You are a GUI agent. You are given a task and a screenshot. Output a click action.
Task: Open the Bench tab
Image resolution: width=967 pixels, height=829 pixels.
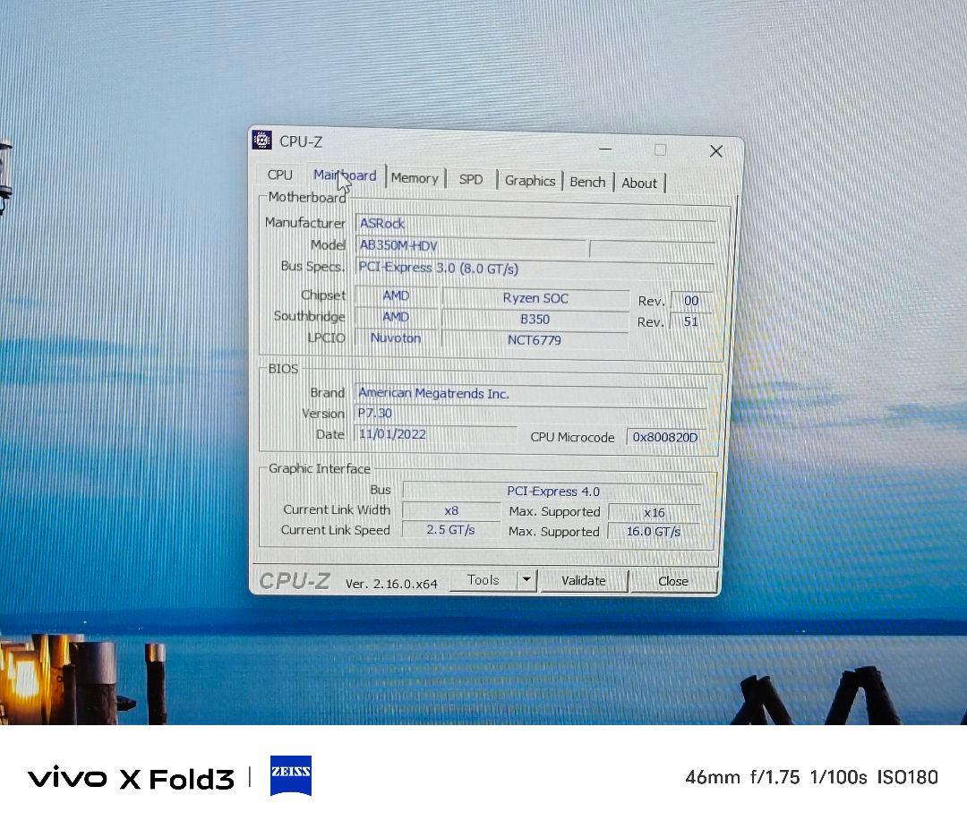(587, 182)
